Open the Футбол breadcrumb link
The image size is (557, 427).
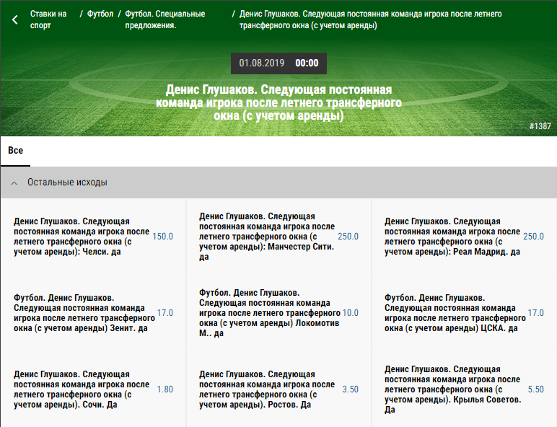(100, 14)
